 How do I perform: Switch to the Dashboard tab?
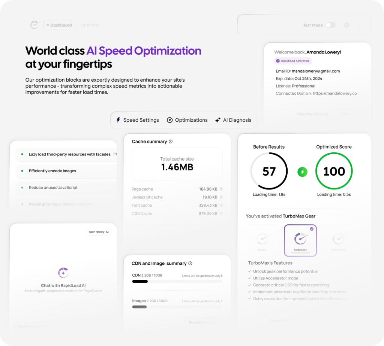(x=59, y=25)
